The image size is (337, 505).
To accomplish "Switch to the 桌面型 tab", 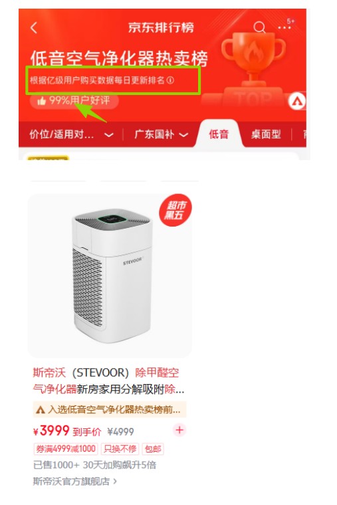I will tap(266, 134).
